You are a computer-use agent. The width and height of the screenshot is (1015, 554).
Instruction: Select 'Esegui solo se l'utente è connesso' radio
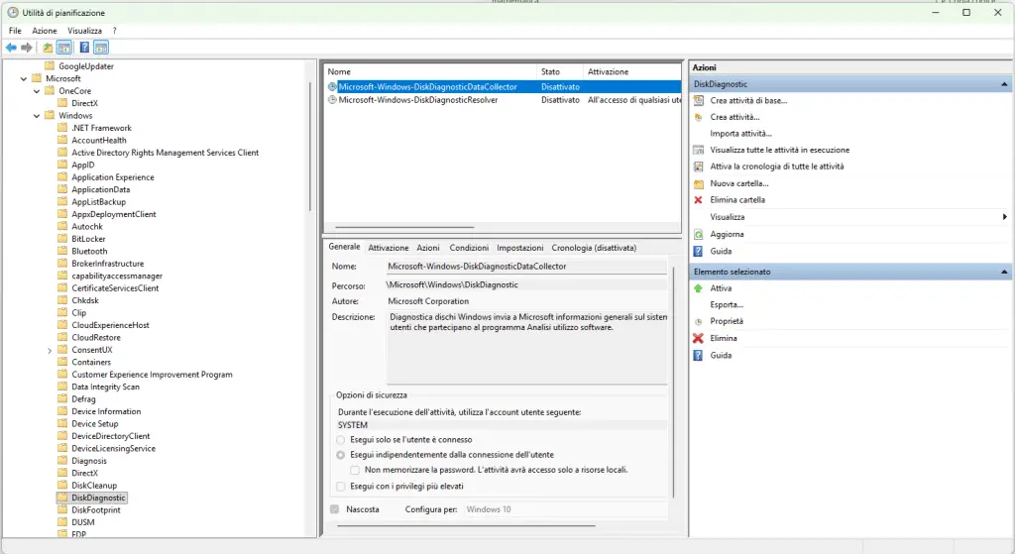(341, 439)
